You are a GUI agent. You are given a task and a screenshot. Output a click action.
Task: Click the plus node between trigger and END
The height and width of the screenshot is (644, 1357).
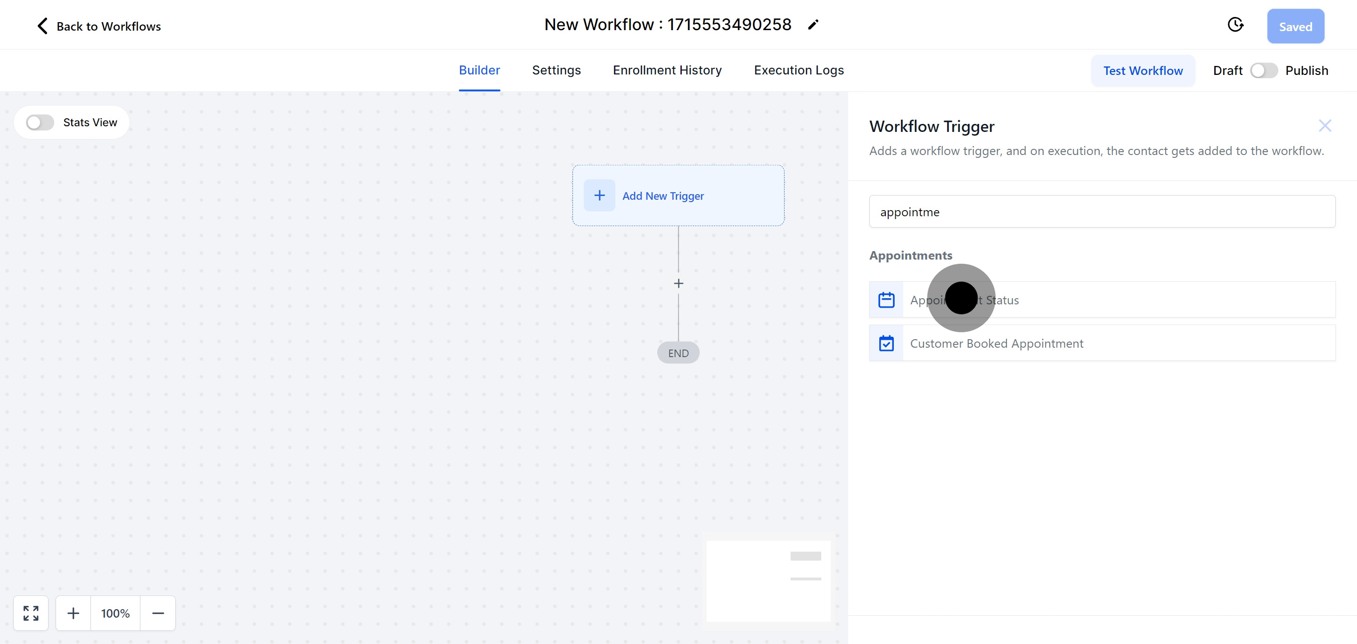[x=678, y=283]
